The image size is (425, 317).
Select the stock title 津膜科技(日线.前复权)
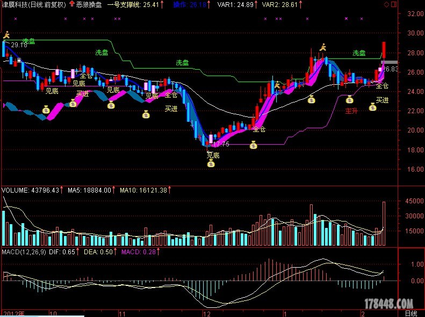tap(34, 5)
